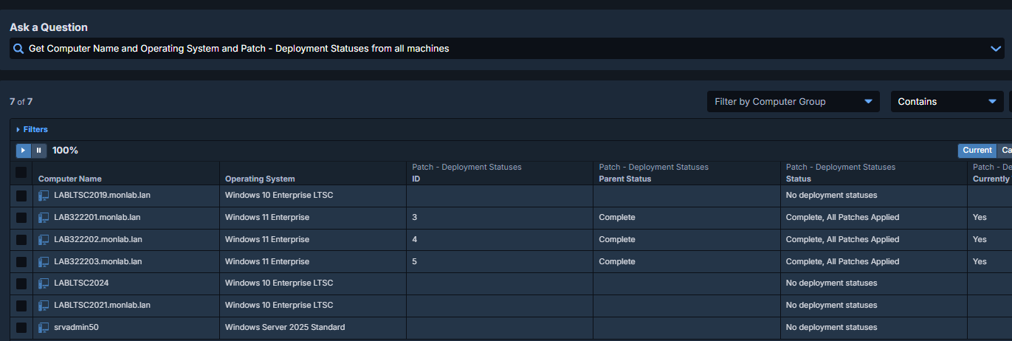This screenshot has height=341, width=1012.
Task: Click the computer icon next to LABLTSC2024
Action: (44, 283)
